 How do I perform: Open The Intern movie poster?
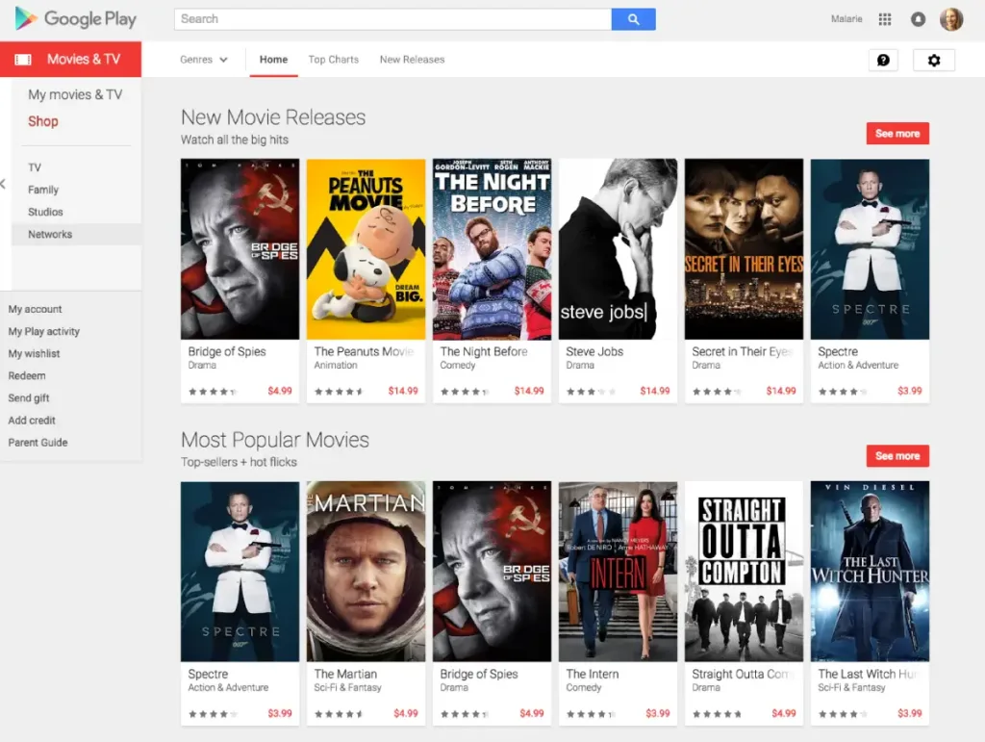point(619,571)
